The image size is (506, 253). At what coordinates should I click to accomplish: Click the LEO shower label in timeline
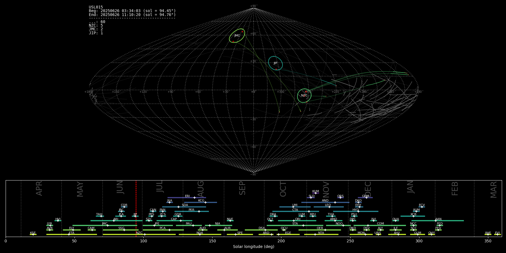pyautogui.click(x=328, y=205)
